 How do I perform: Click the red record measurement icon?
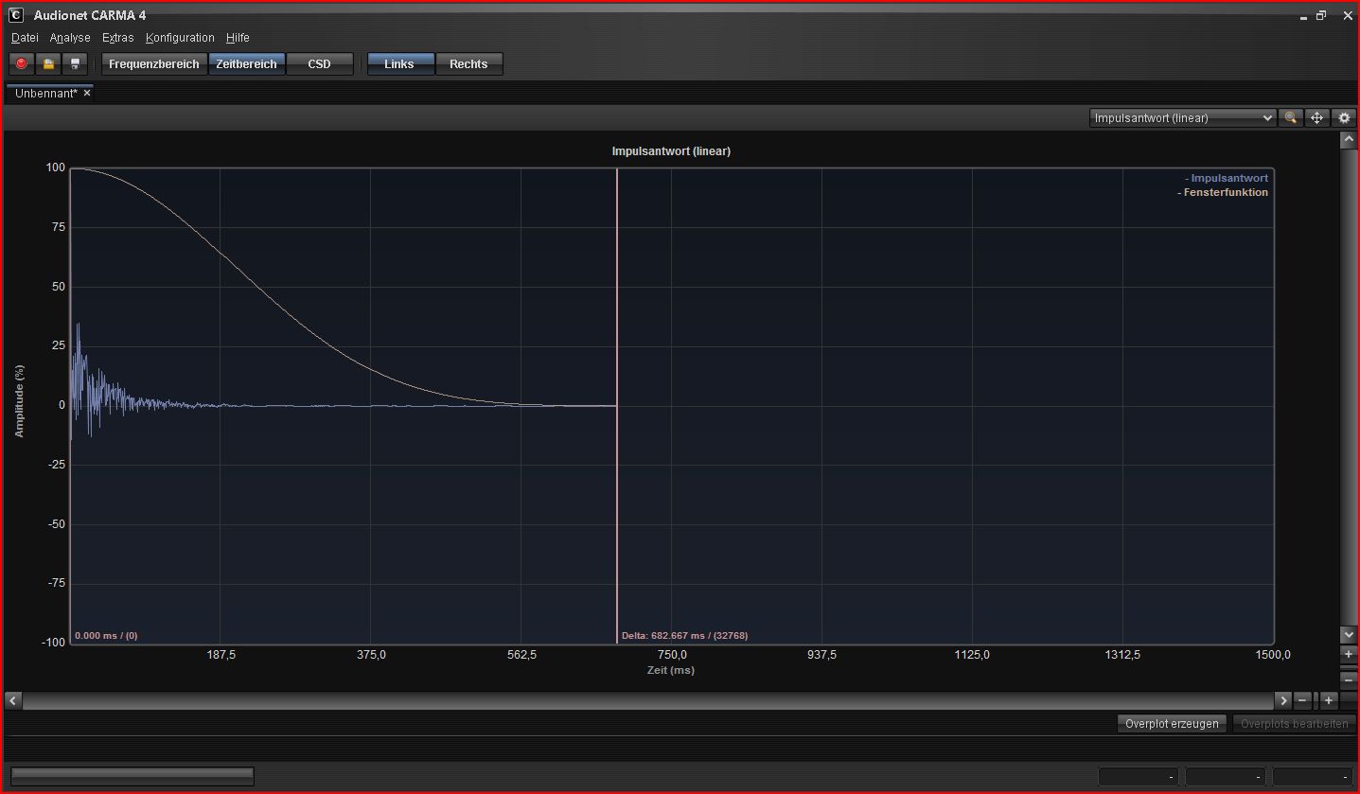[x=21, y=64]
